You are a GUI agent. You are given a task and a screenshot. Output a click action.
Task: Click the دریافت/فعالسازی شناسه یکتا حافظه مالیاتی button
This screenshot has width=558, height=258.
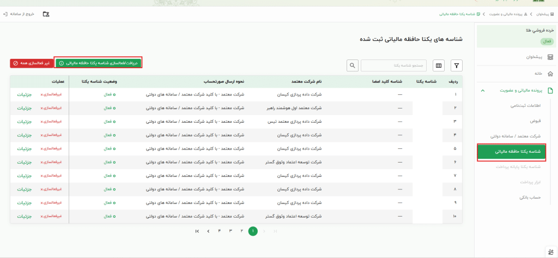tap(98, 63)
